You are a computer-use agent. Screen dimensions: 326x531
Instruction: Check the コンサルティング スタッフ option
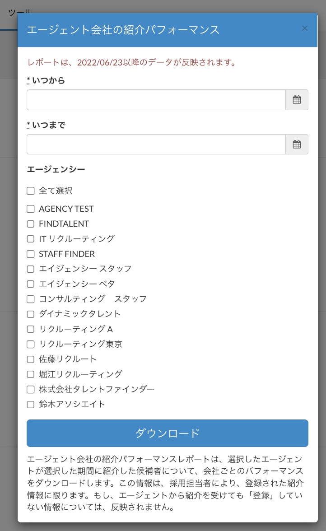[31, 299]
